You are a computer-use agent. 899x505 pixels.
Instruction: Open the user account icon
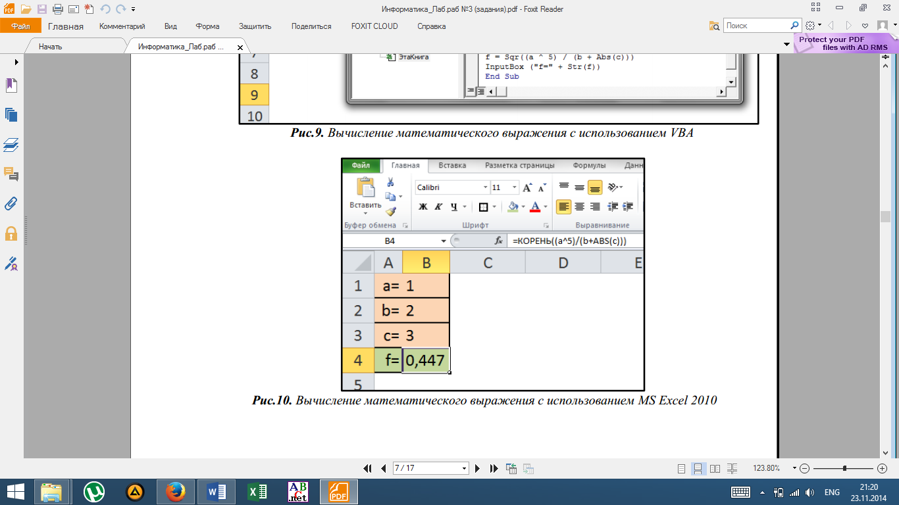(882, 26)
